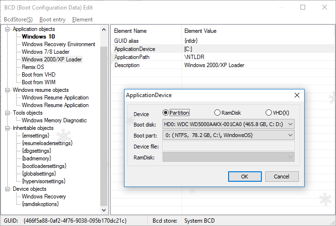Open the disabled RamDisk combo box
This screenshot has height=226, width=336.
229,157
